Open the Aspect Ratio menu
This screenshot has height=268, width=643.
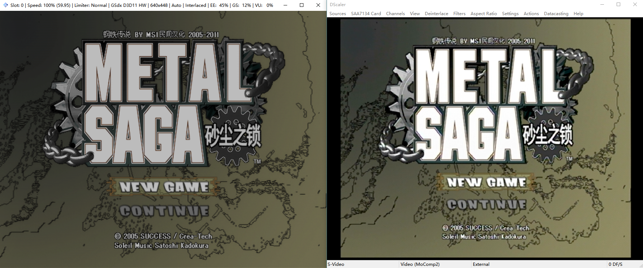pyautogui.click(x=483, y=14)
